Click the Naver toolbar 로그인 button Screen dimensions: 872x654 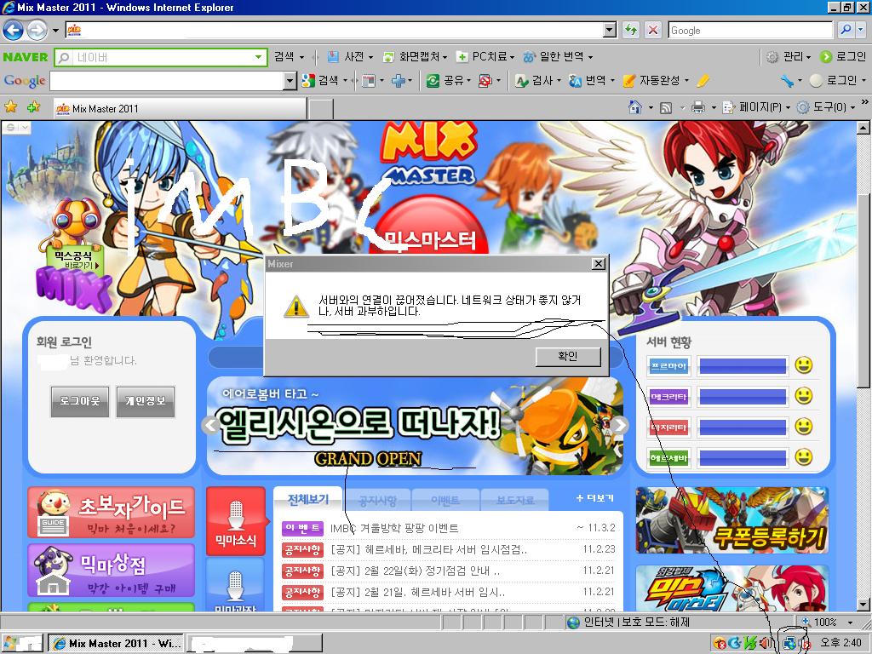844,57
